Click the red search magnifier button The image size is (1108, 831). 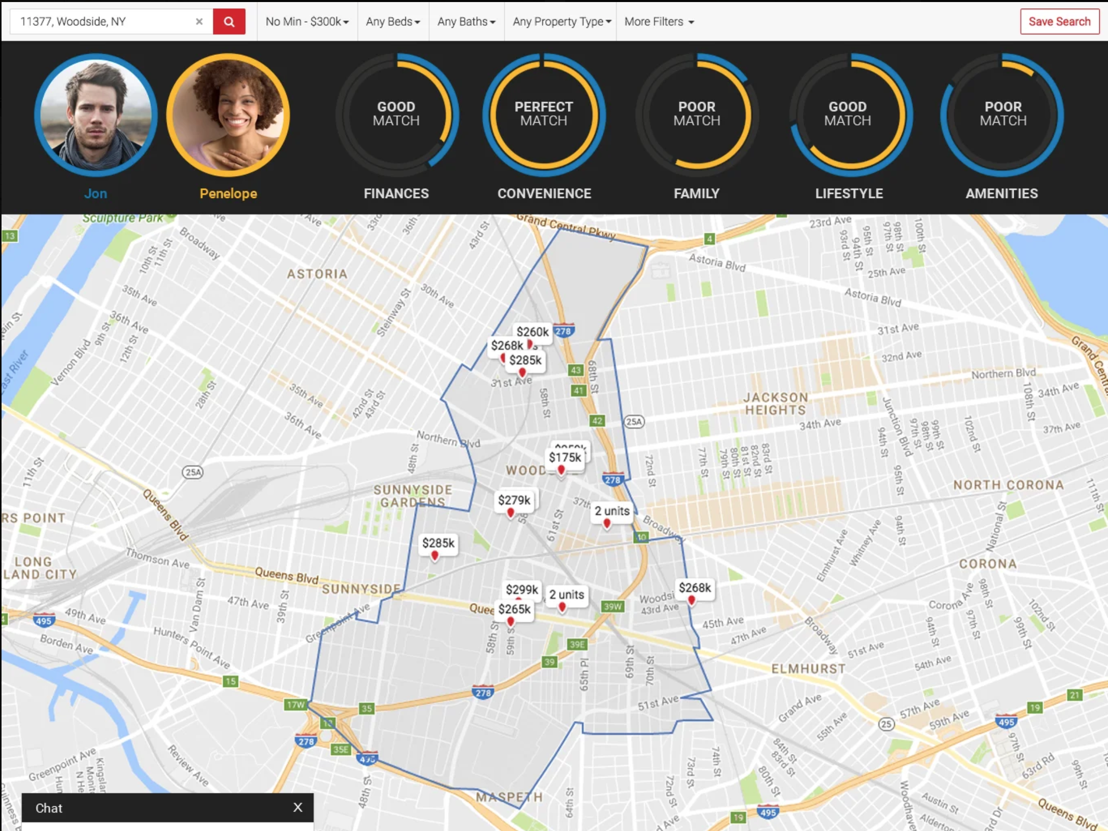(229, 22)
